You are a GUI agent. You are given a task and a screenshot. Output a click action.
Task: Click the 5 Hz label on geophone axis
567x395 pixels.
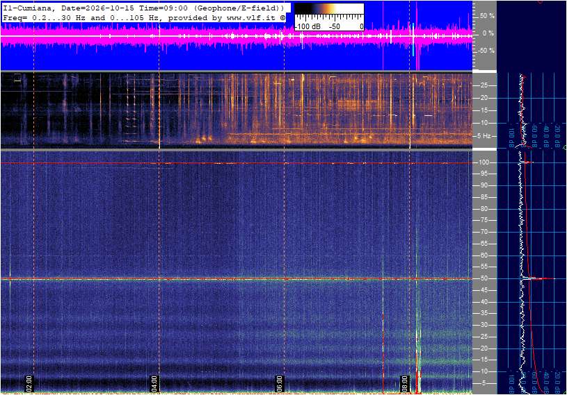pyautogui.click(x=484, y=136)
